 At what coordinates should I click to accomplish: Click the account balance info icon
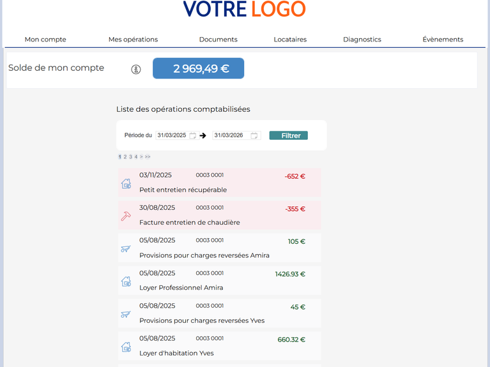[136, 69]
